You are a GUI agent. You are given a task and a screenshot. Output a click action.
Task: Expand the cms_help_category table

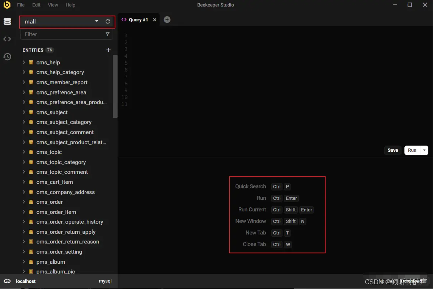pyautogui.click(x=24, y=72)
